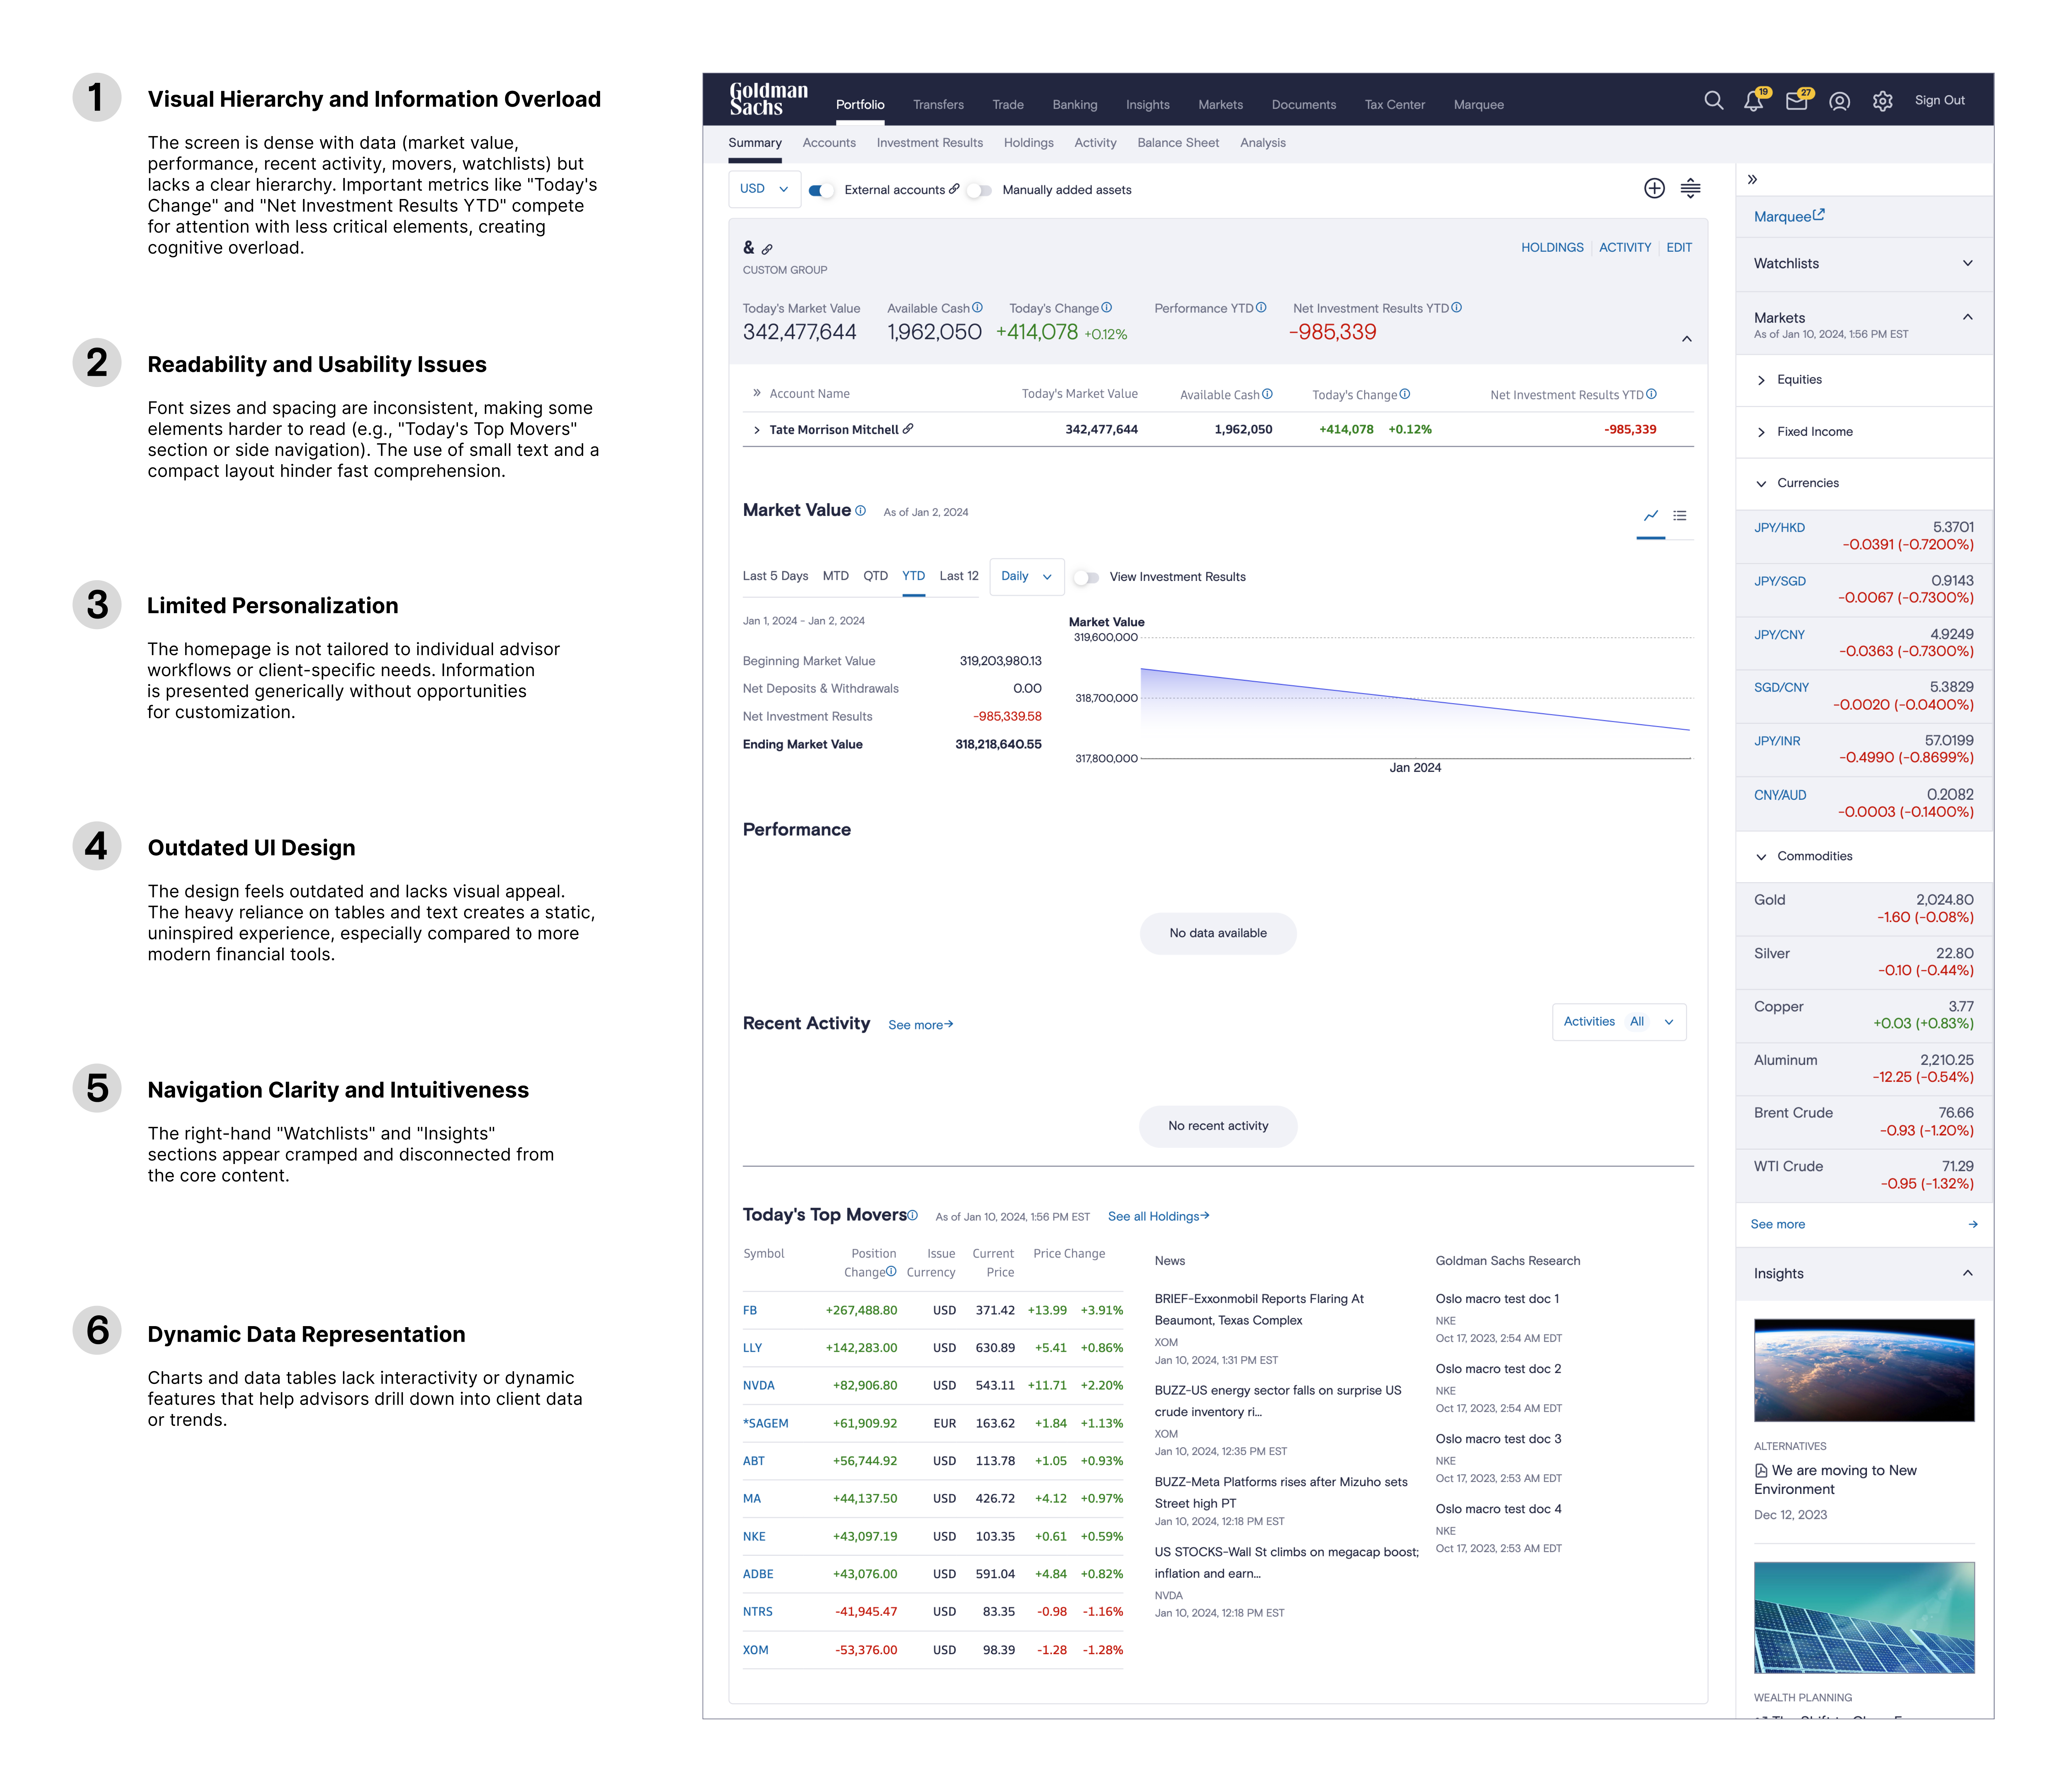Open the settings gear icon

click(x=1882, y=101)
